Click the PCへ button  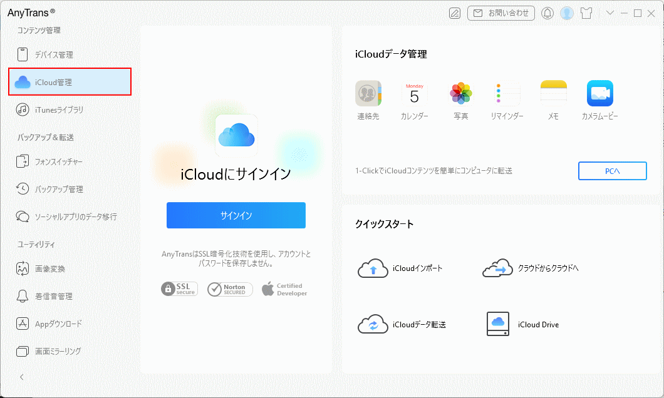point(613,171)
